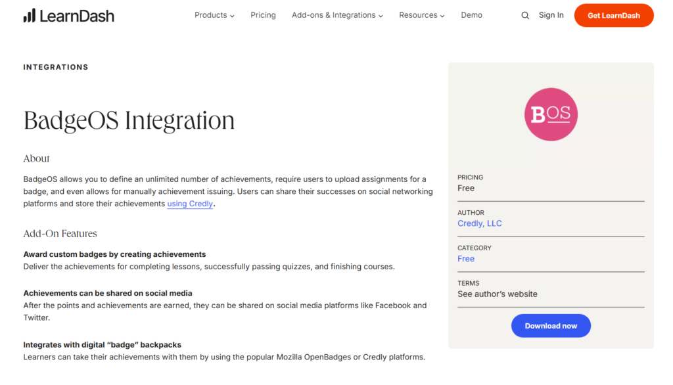Click "Achievements can be shared on social media"
673x385 pixels.
tap(108, 294)
